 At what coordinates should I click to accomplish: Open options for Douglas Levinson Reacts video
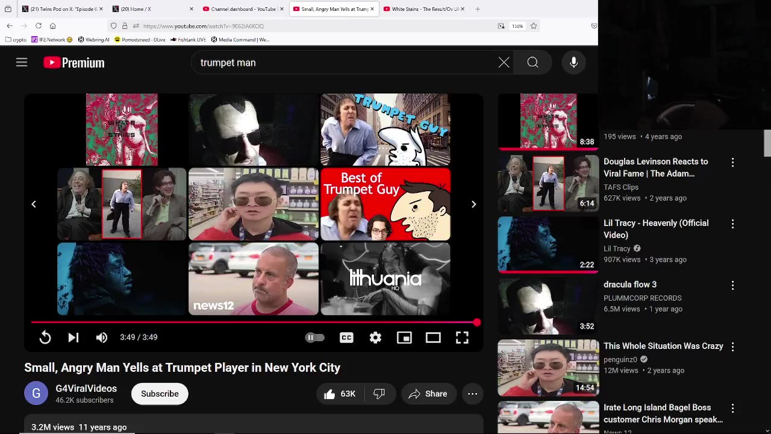click(732, 162)
